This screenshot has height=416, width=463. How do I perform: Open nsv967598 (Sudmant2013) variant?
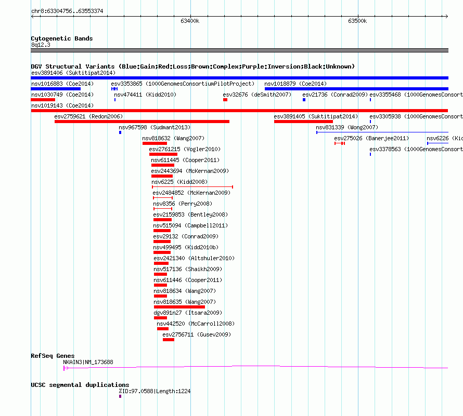pyautogui.click(x=155, y=127)
